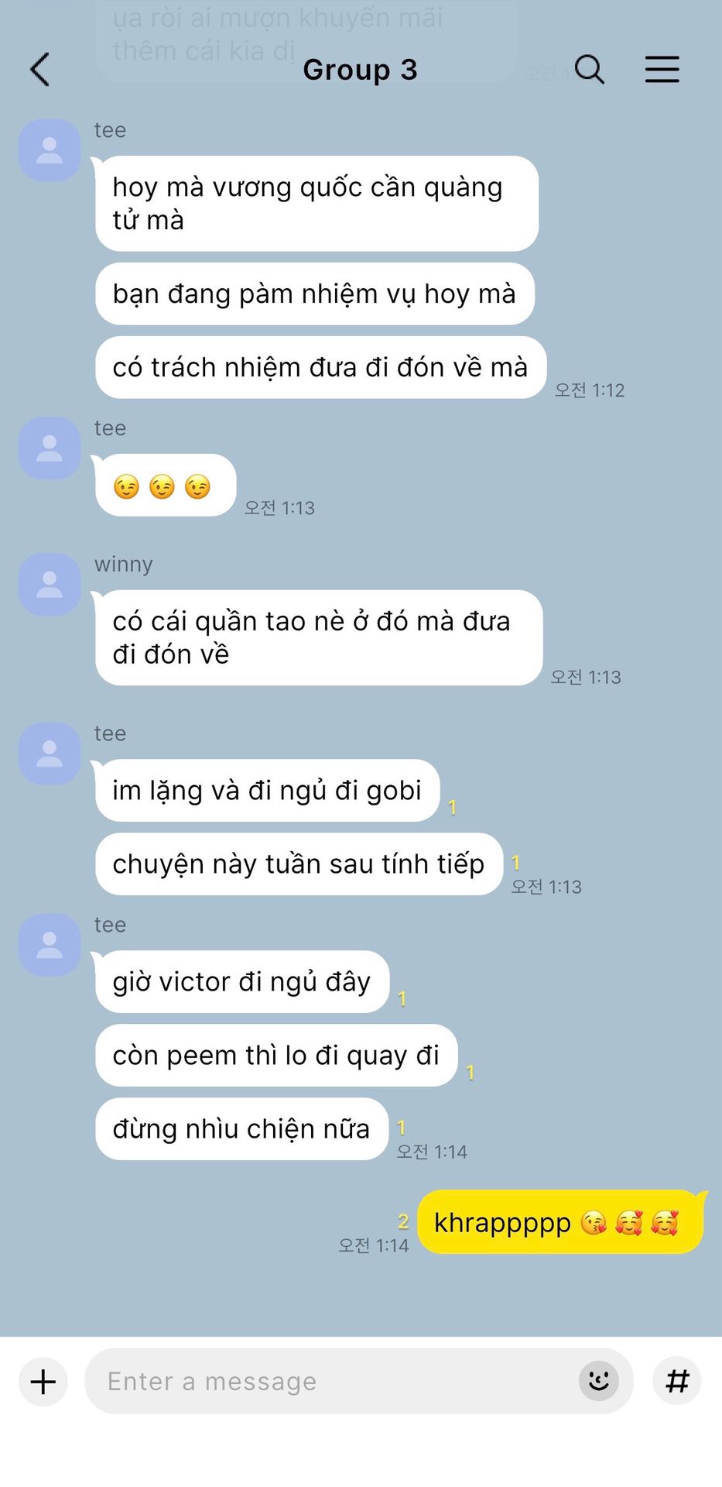Tap the sender name winny
The image size is (722, 1487).
tap(124, 564)
